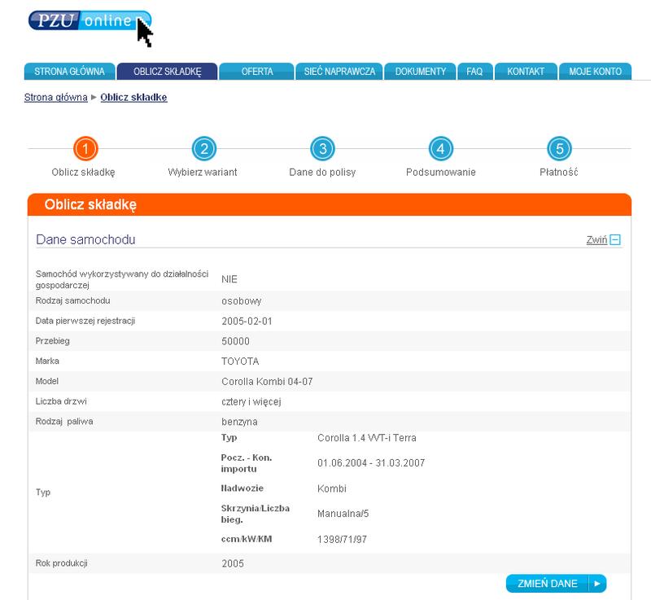651x600 pixels.
Task: Click the minus icon beside Zwiń
Action: pos(615,240)
